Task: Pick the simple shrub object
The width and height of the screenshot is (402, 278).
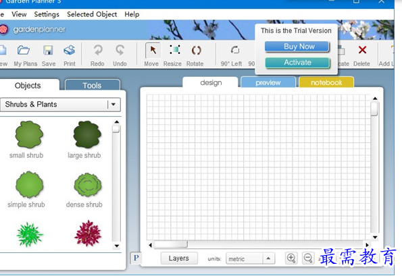Action: (x=29, y=185)
